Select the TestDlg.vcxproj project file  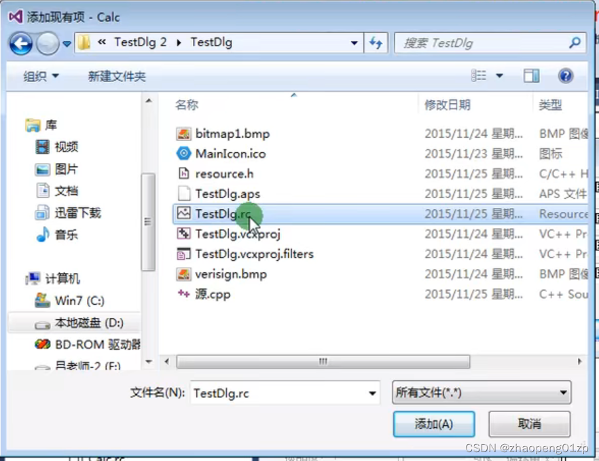click(238, 234)
